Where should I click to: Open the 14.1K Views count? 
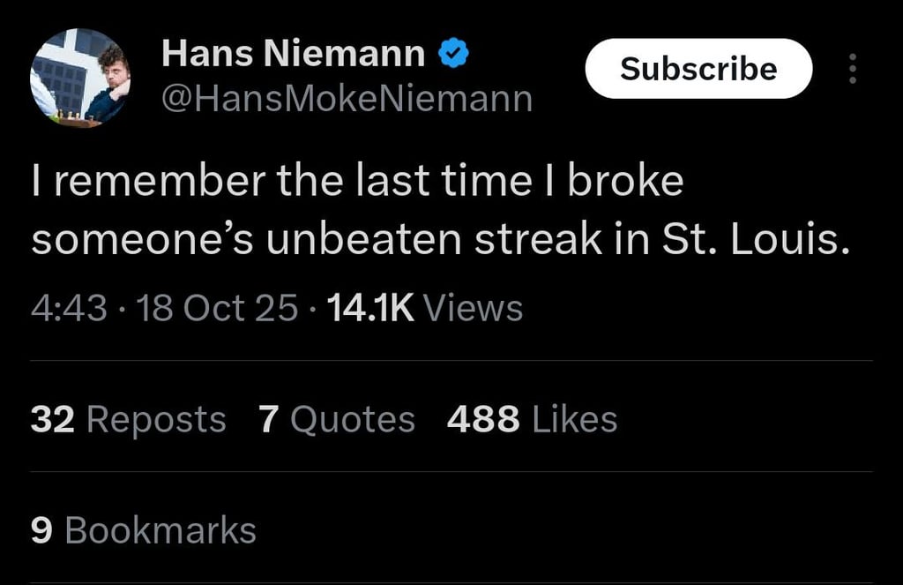click(423, 309)
